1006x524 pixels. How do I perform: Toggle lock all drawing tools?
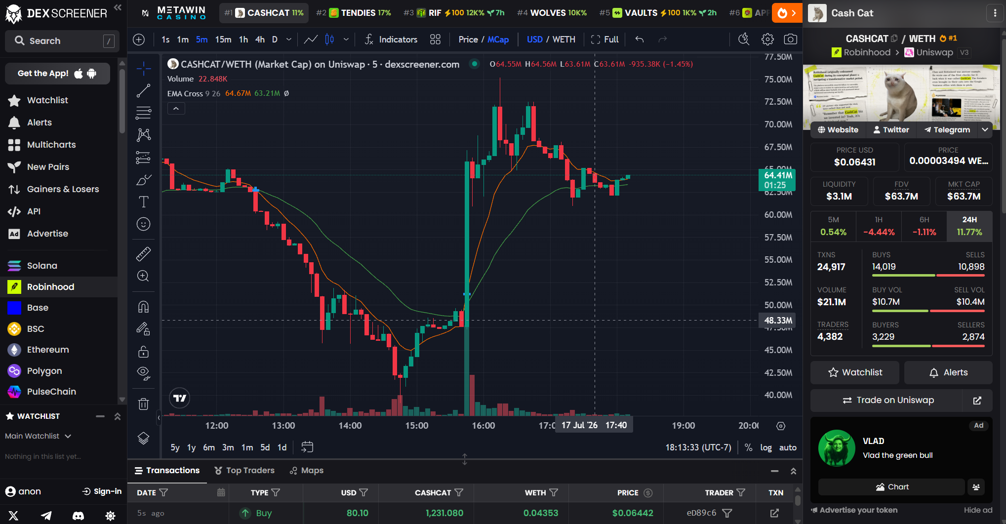[144, 352]
